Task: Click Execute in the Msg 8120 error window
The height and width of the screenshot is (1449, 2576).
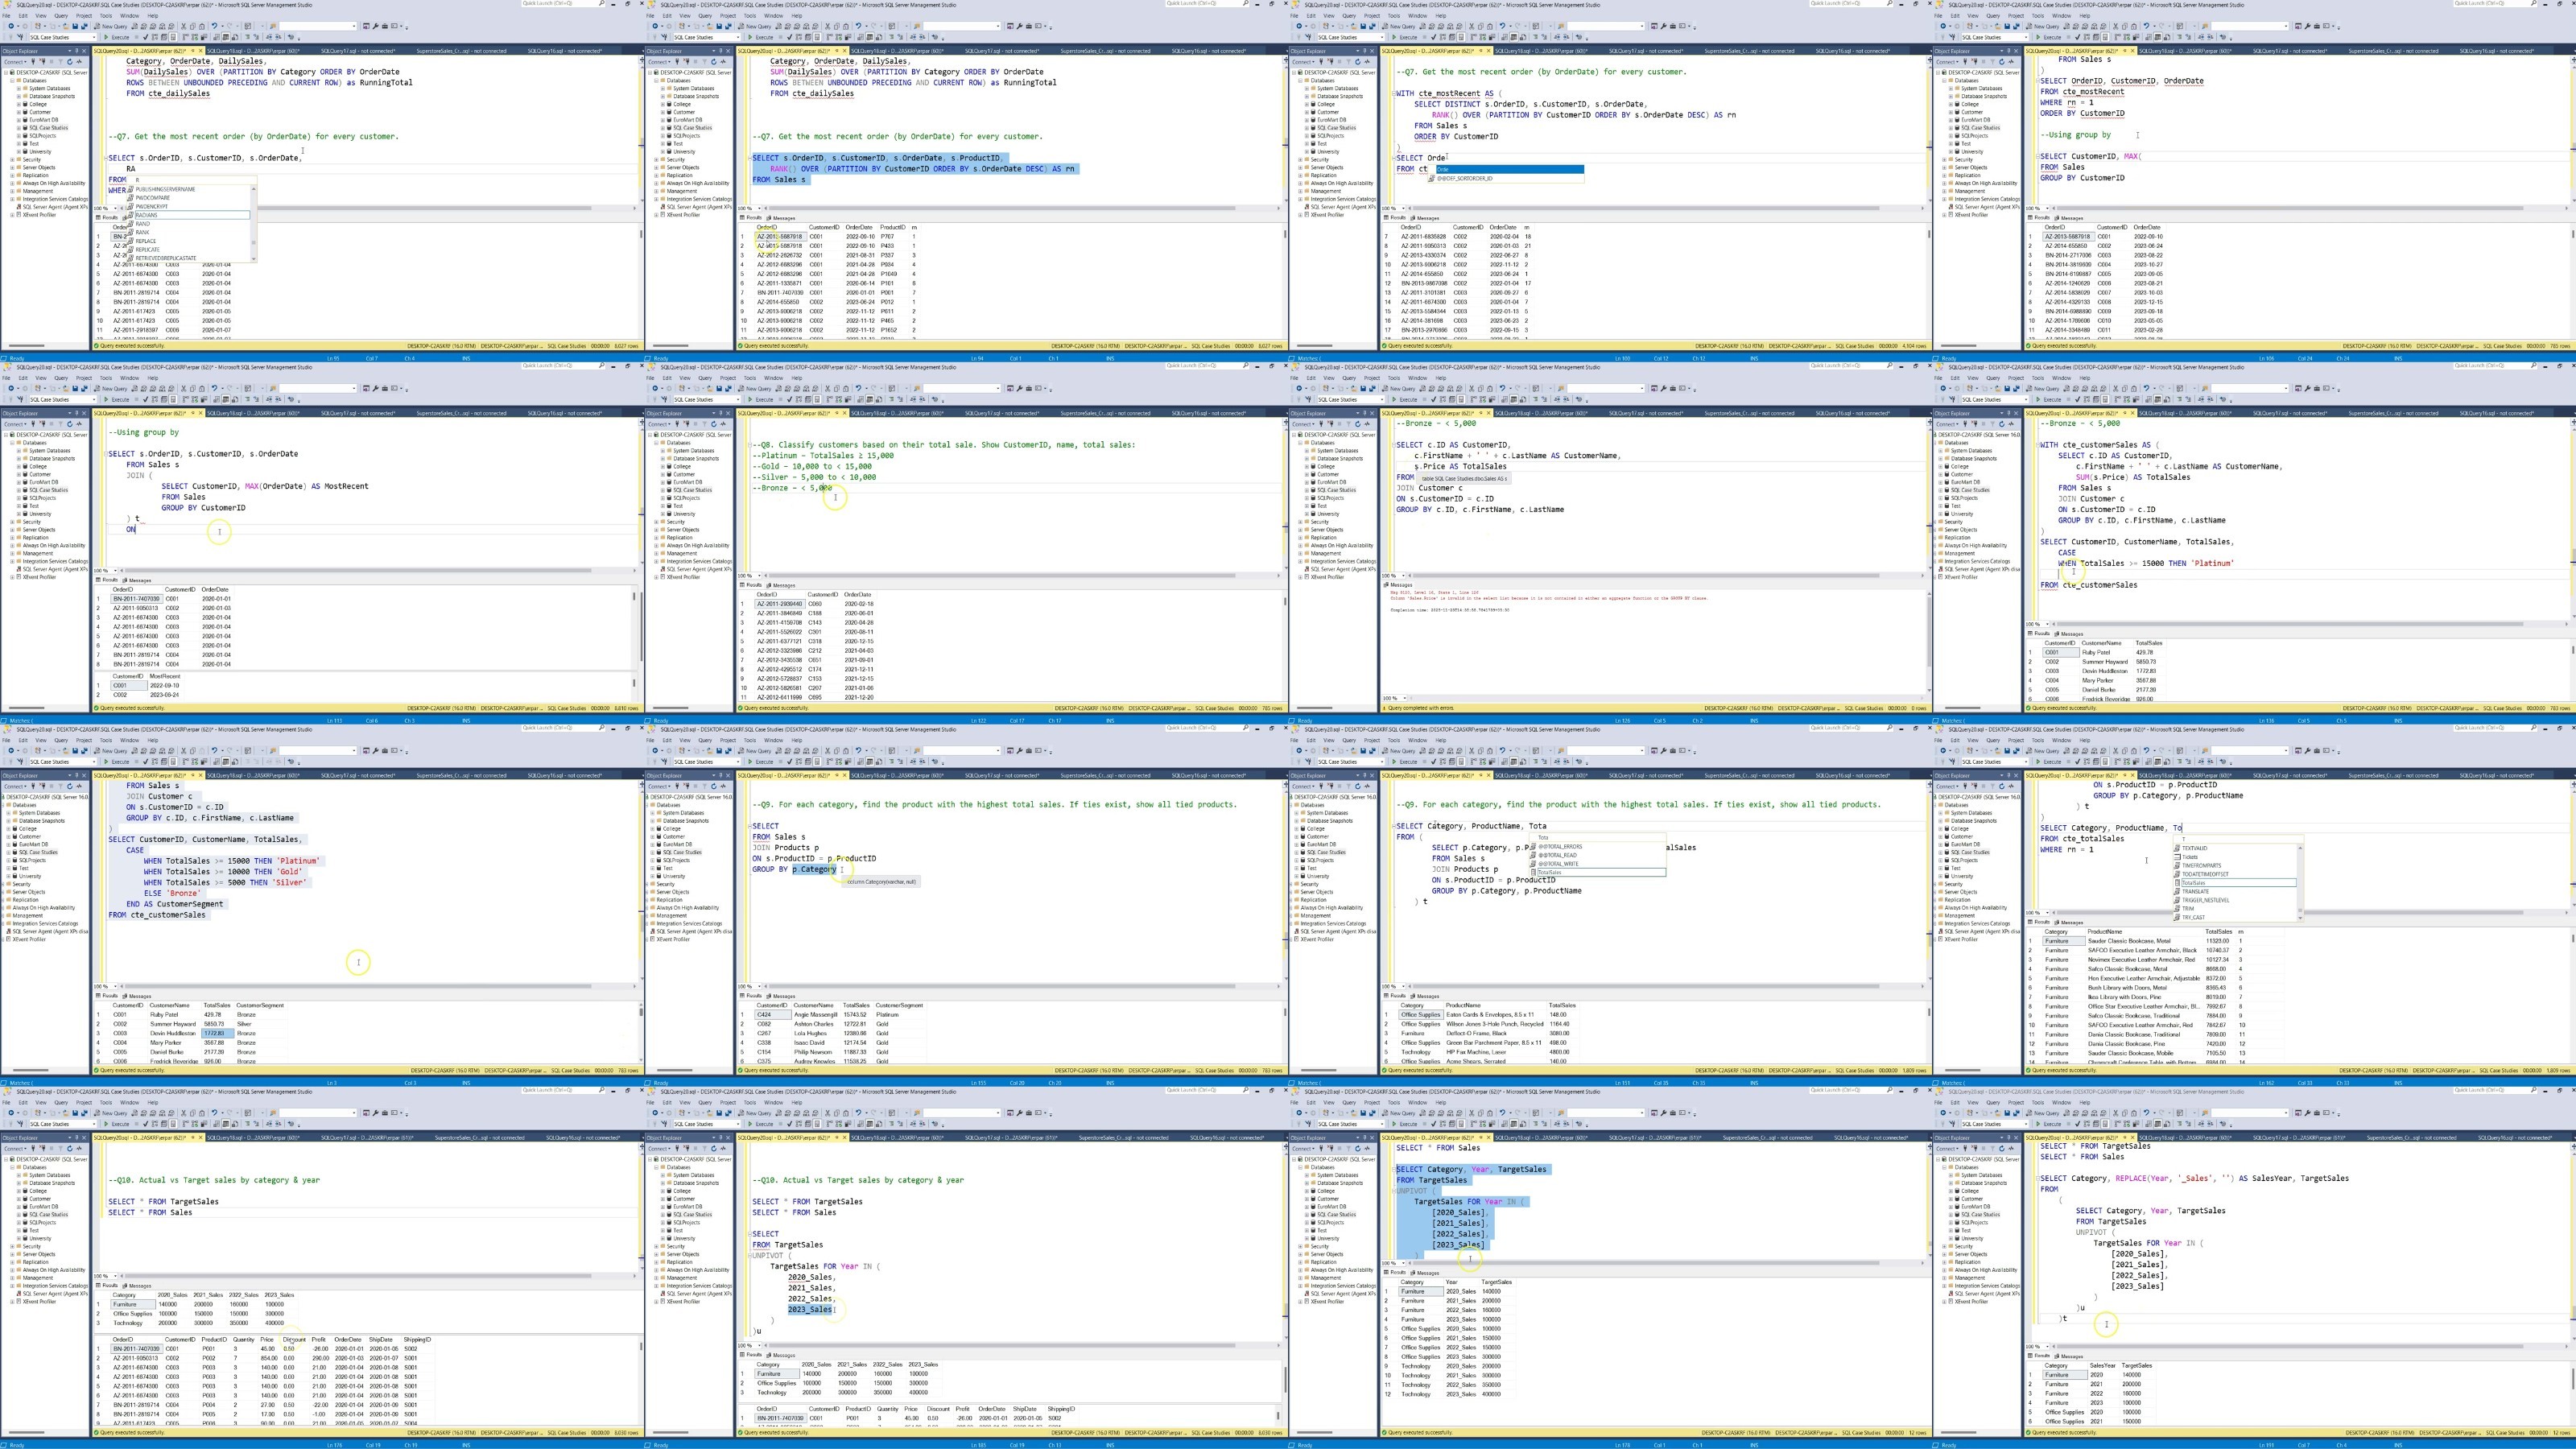Action: tap(1407, 400)
